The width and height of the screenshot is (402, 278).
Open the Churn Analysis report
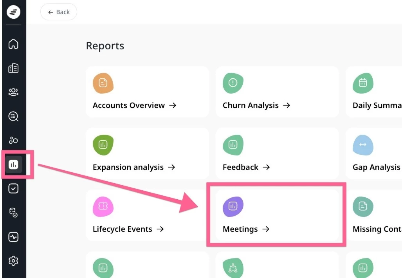(277, 92)
